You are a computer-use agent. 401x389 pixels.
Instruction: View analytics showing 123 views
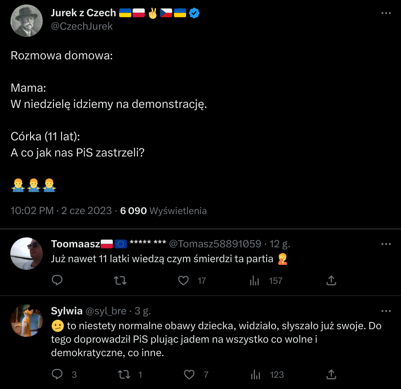pos(254,374)
